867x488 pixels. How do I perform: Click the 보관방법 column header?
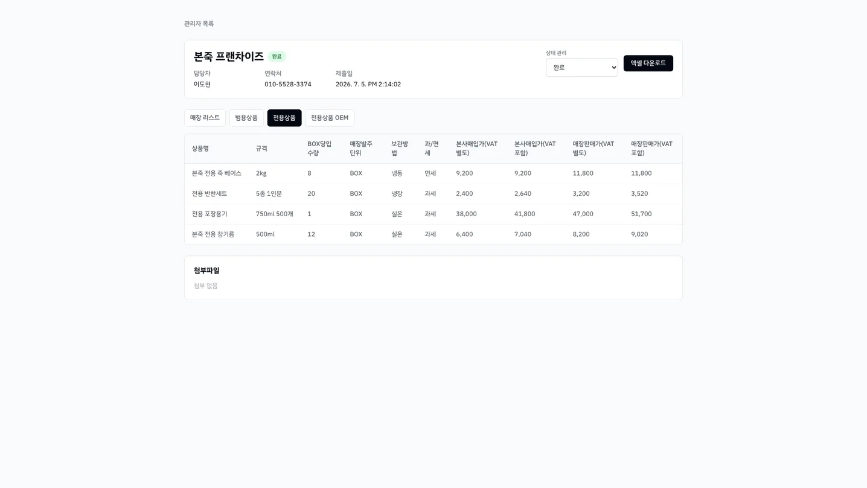(x=400, y=149)
